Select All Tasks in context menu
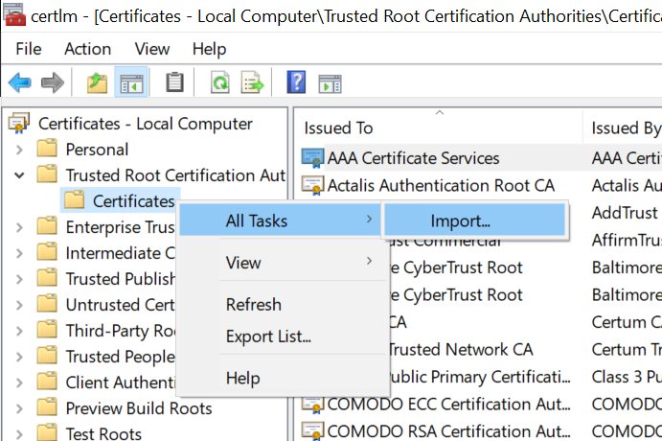Image resolution: width=662 pixels, height=441 pixels. click(x=280, y=220)
